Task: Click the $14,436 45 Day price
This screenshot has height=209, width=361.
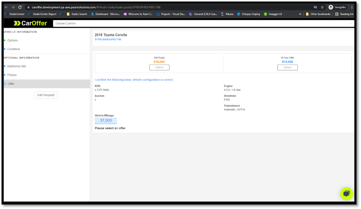Action: [x=288, y=62]
